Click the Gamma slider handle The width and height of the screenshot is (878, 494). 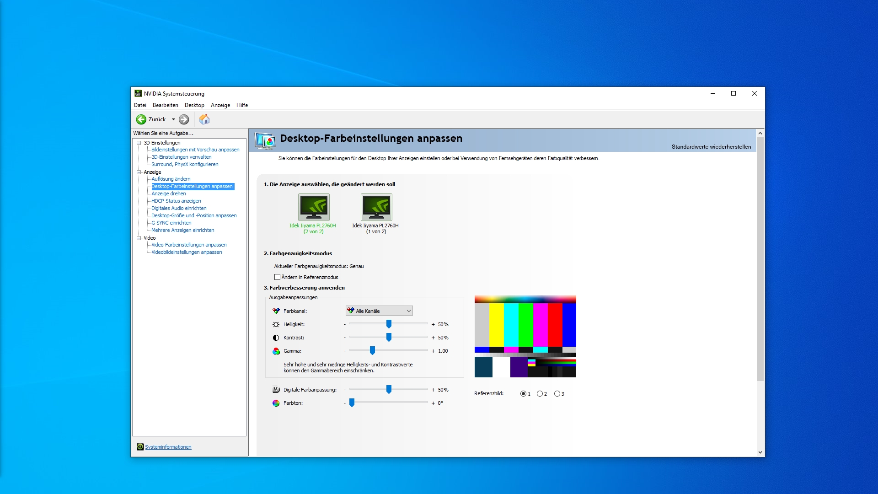(x=372, y=350)
